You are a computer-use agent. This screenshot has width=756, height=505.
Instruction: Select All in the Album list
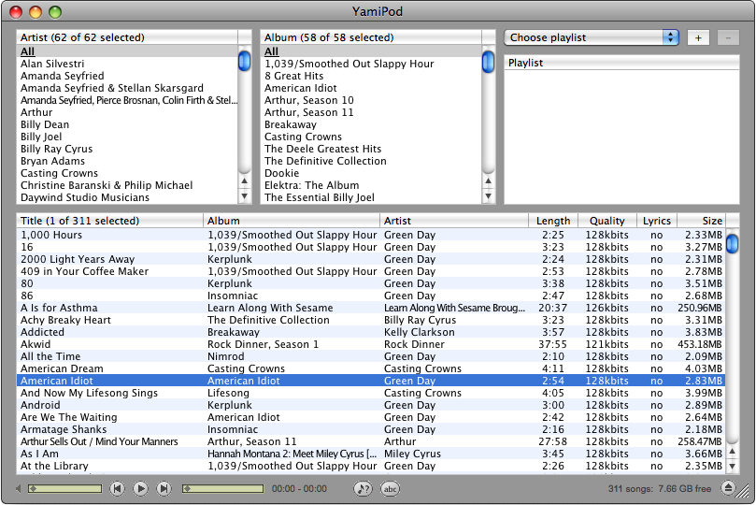tap(271, 51)
